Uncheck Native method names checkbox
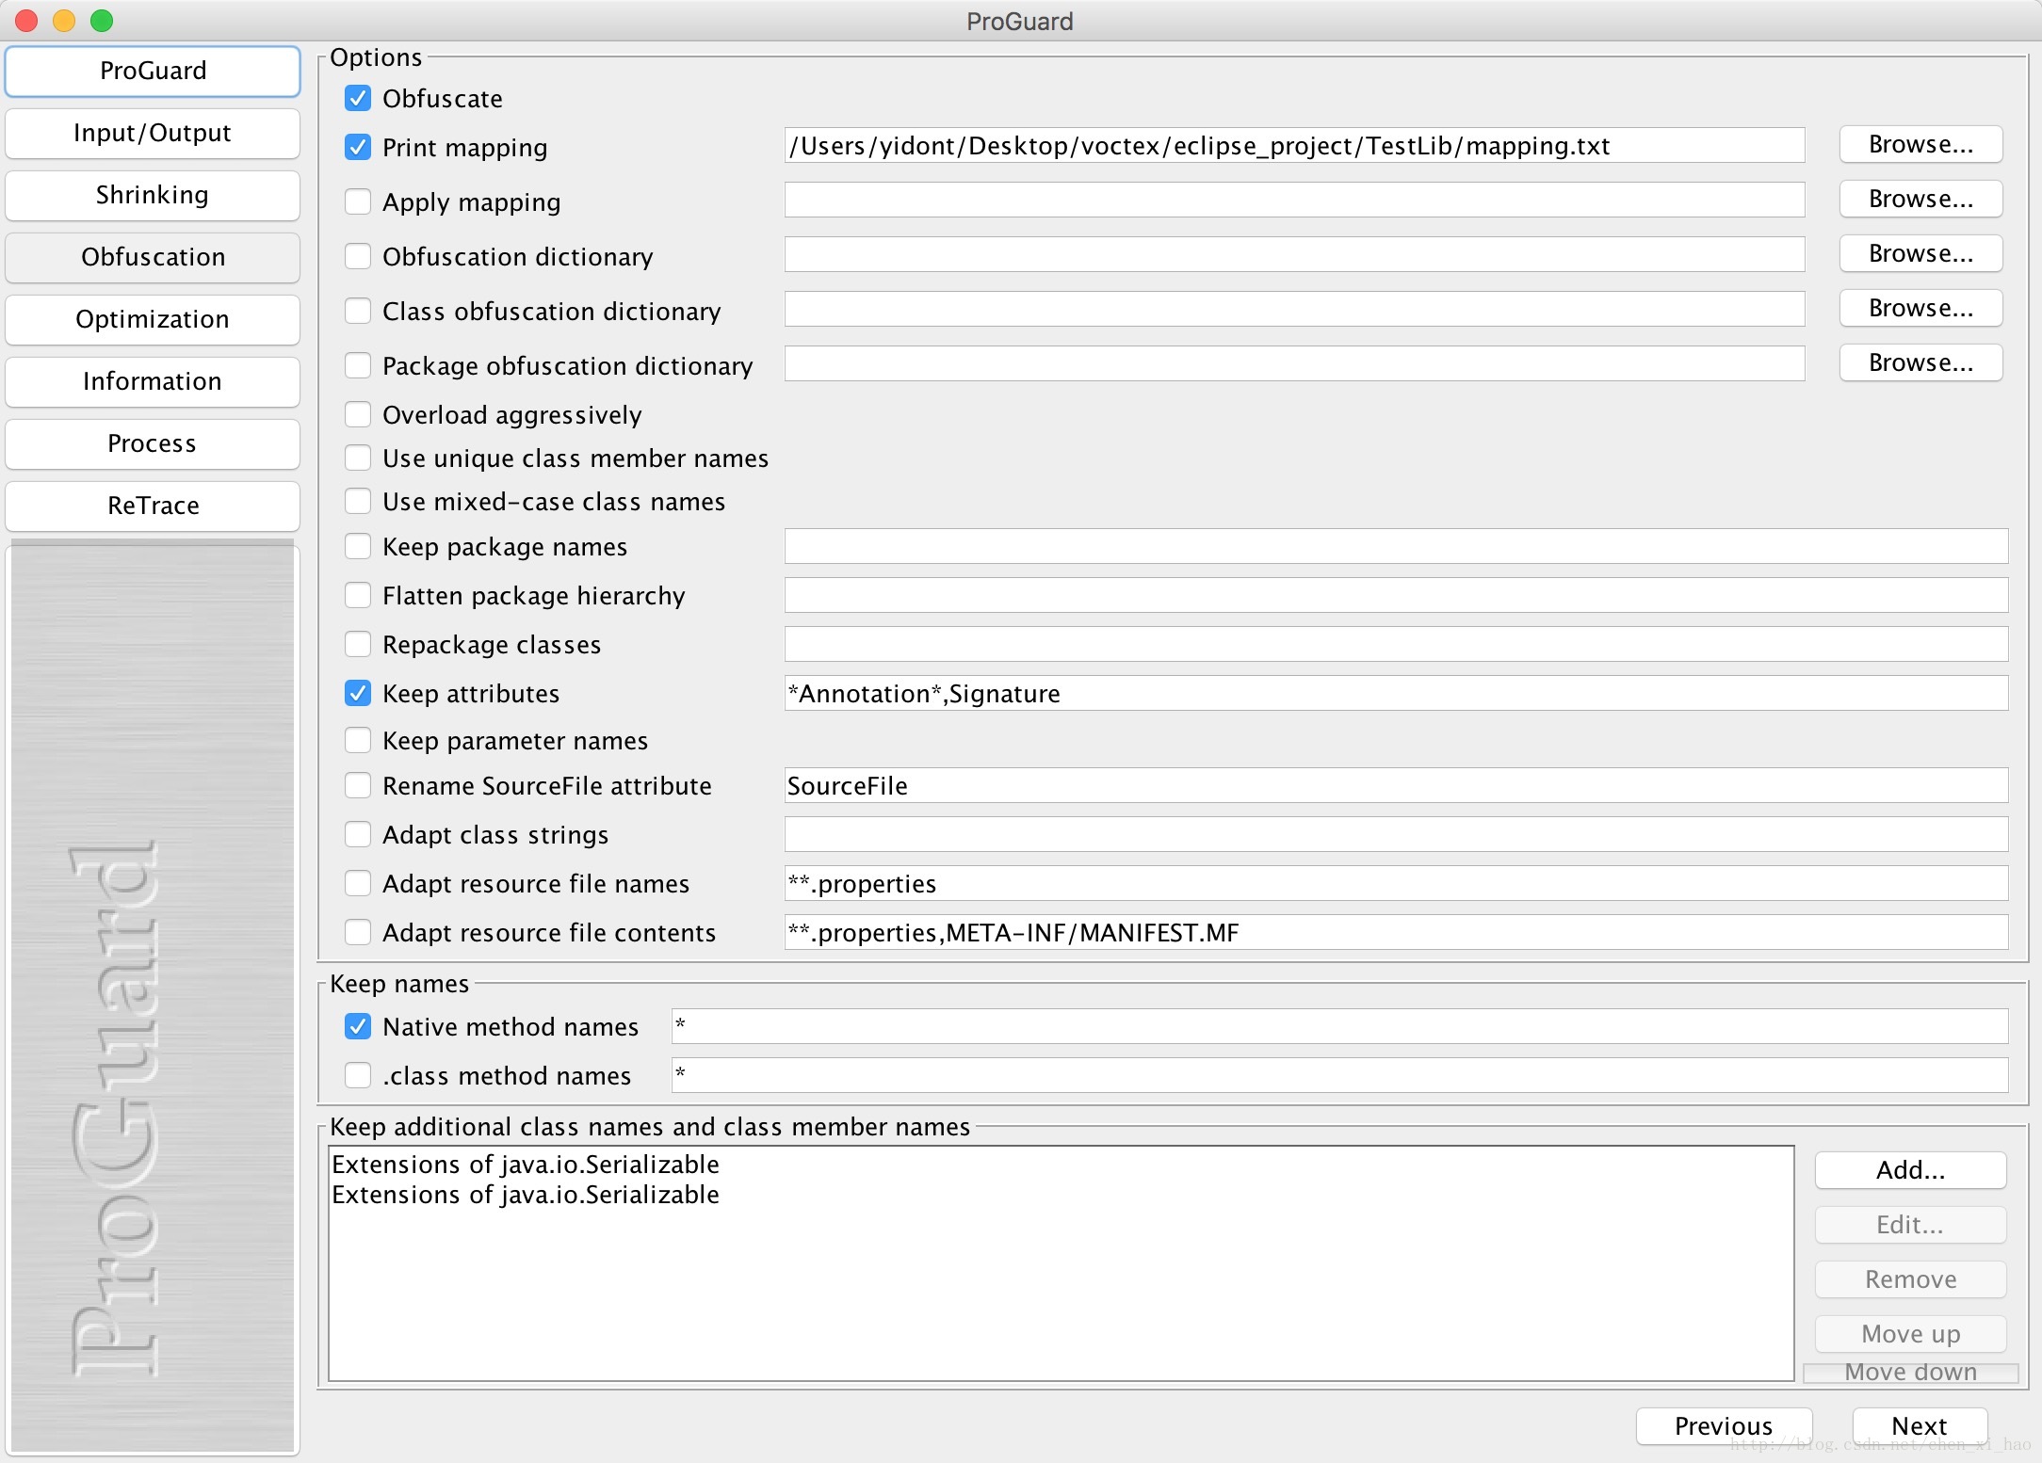This screenshot has height=1463, width=2042. [358, 1026]
